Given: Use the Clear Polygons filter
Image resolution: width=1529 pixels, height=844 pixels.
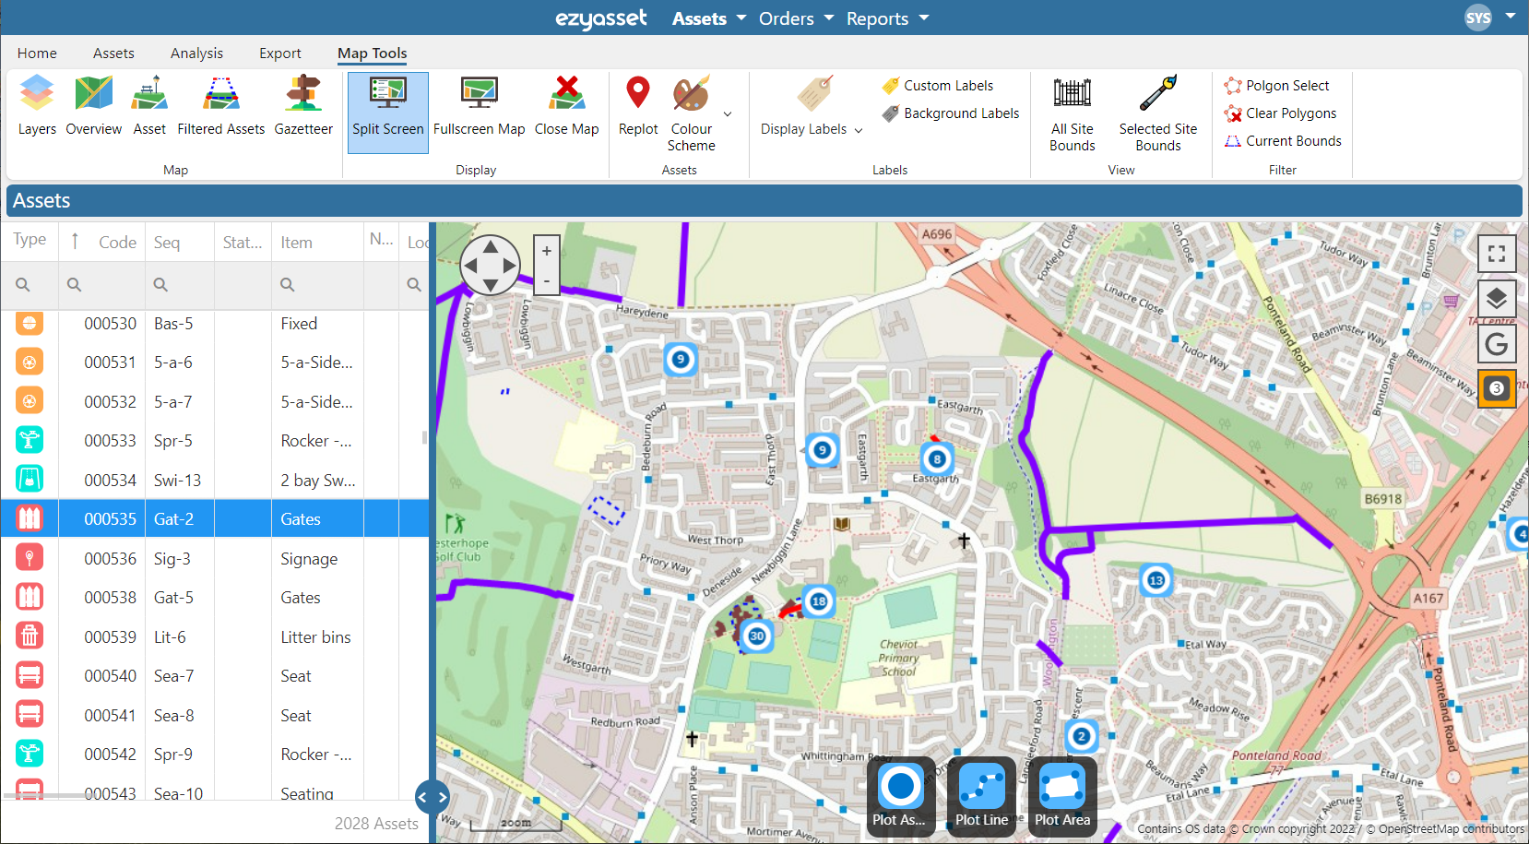Looking at the screenshot, I should click(x=1281, y=113).
